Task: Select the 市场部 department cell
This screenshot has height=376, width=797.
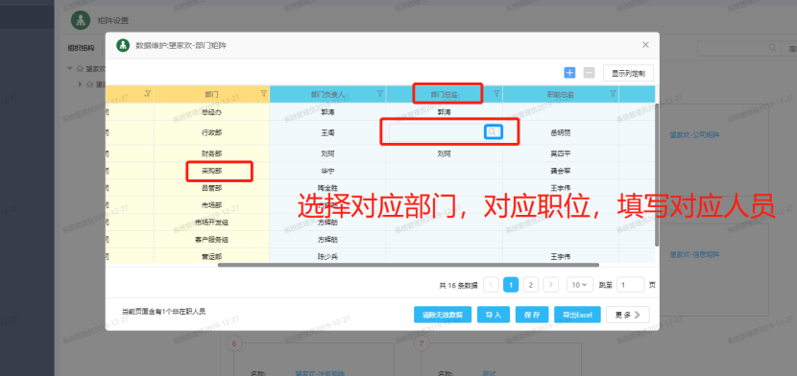Action: click(x=212, y=205)
